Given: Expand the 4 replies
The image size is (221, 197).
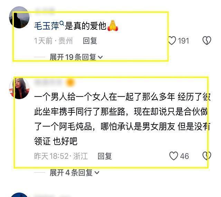Looking at the screenshot, I should click(x=75, y=172).
